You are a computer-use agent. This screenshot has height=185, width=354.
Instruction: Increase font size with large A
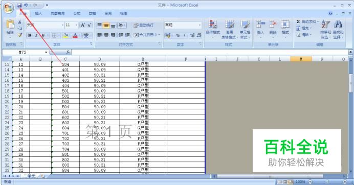click(x=83, y=25)
